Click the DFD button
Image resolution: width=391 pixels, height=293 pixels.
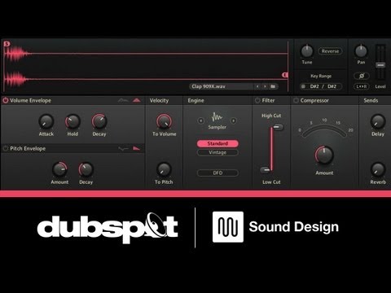coord(217,173)
